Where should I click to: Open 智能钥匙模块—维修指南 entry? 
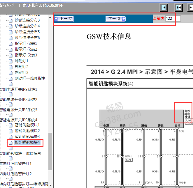[20, 153]
